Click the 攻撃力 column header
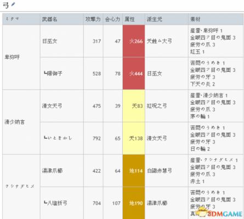 [x=93, y=19]
